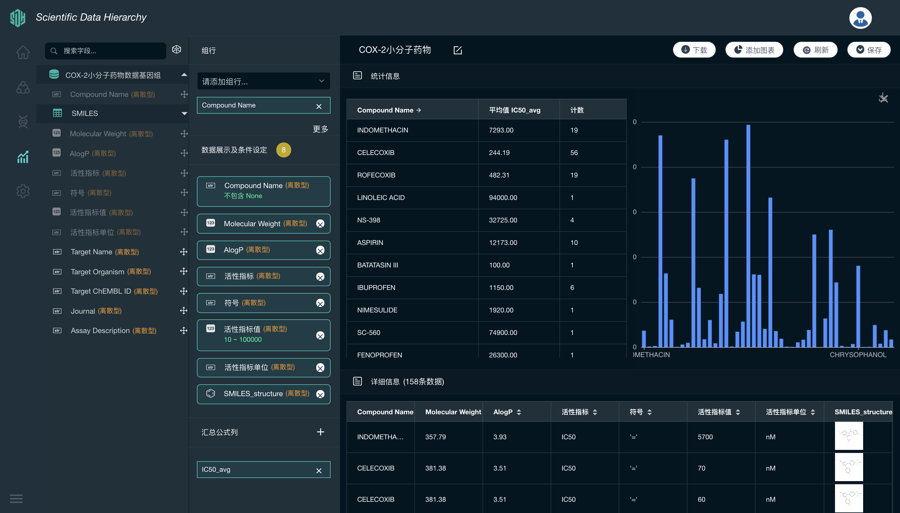Select CELECOXIB row in statistics table
This screenshot has height=513, width=900.
tap(486, 152)
